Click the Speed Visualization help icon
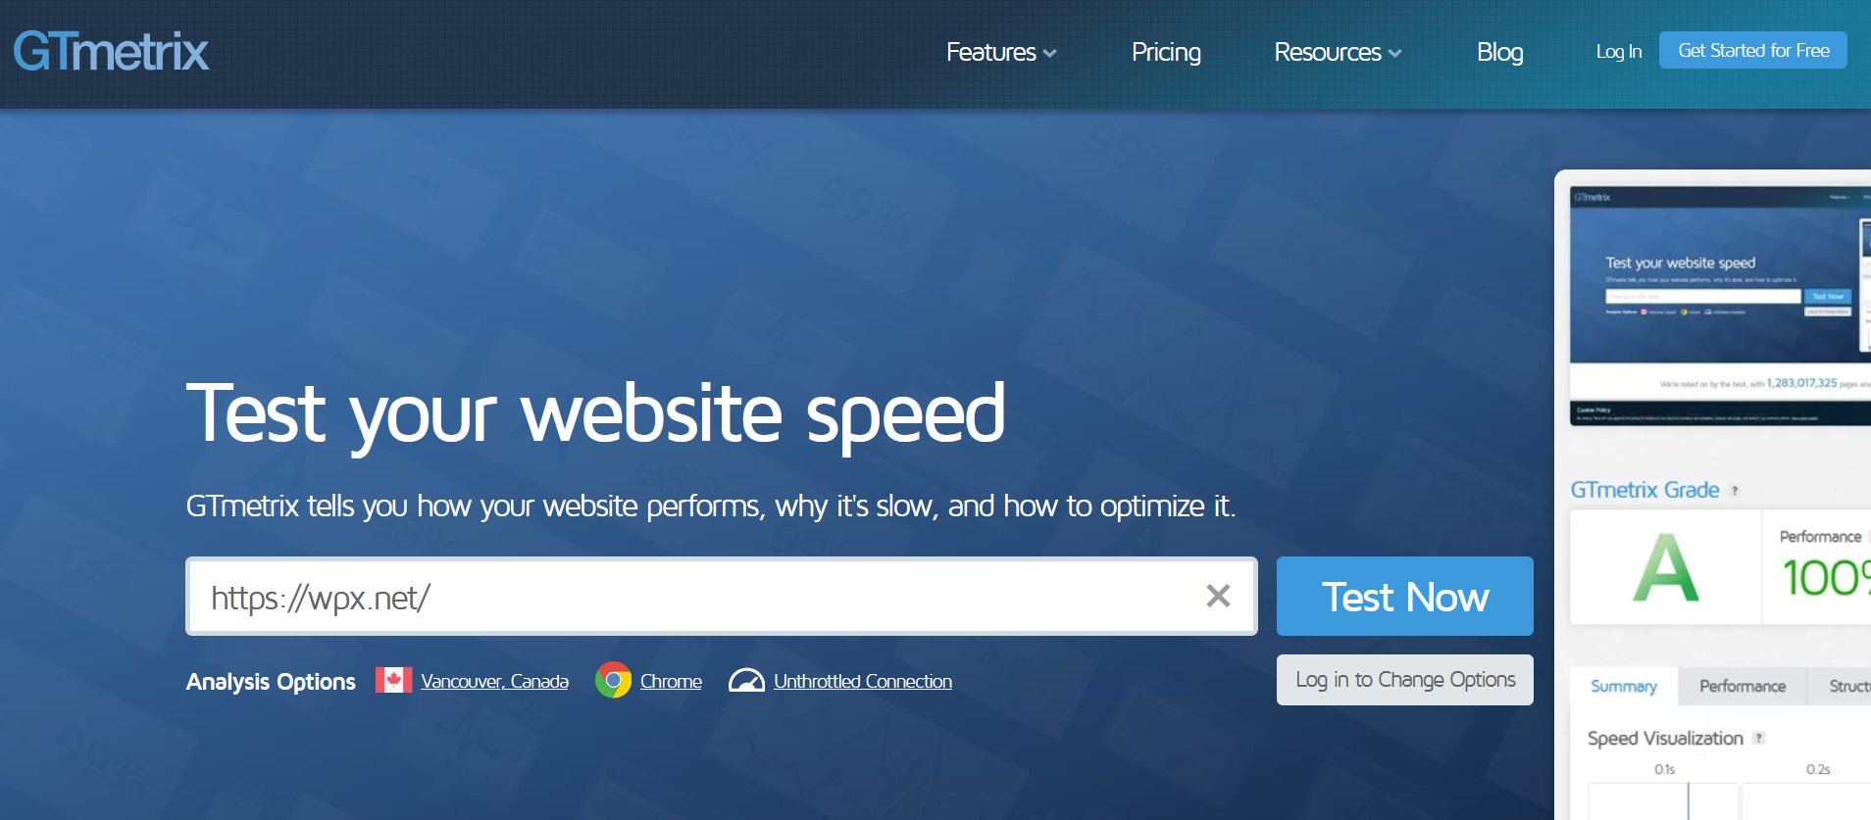The height and width of the screenshot is (820, 1871). click(x=1758, y=739)
